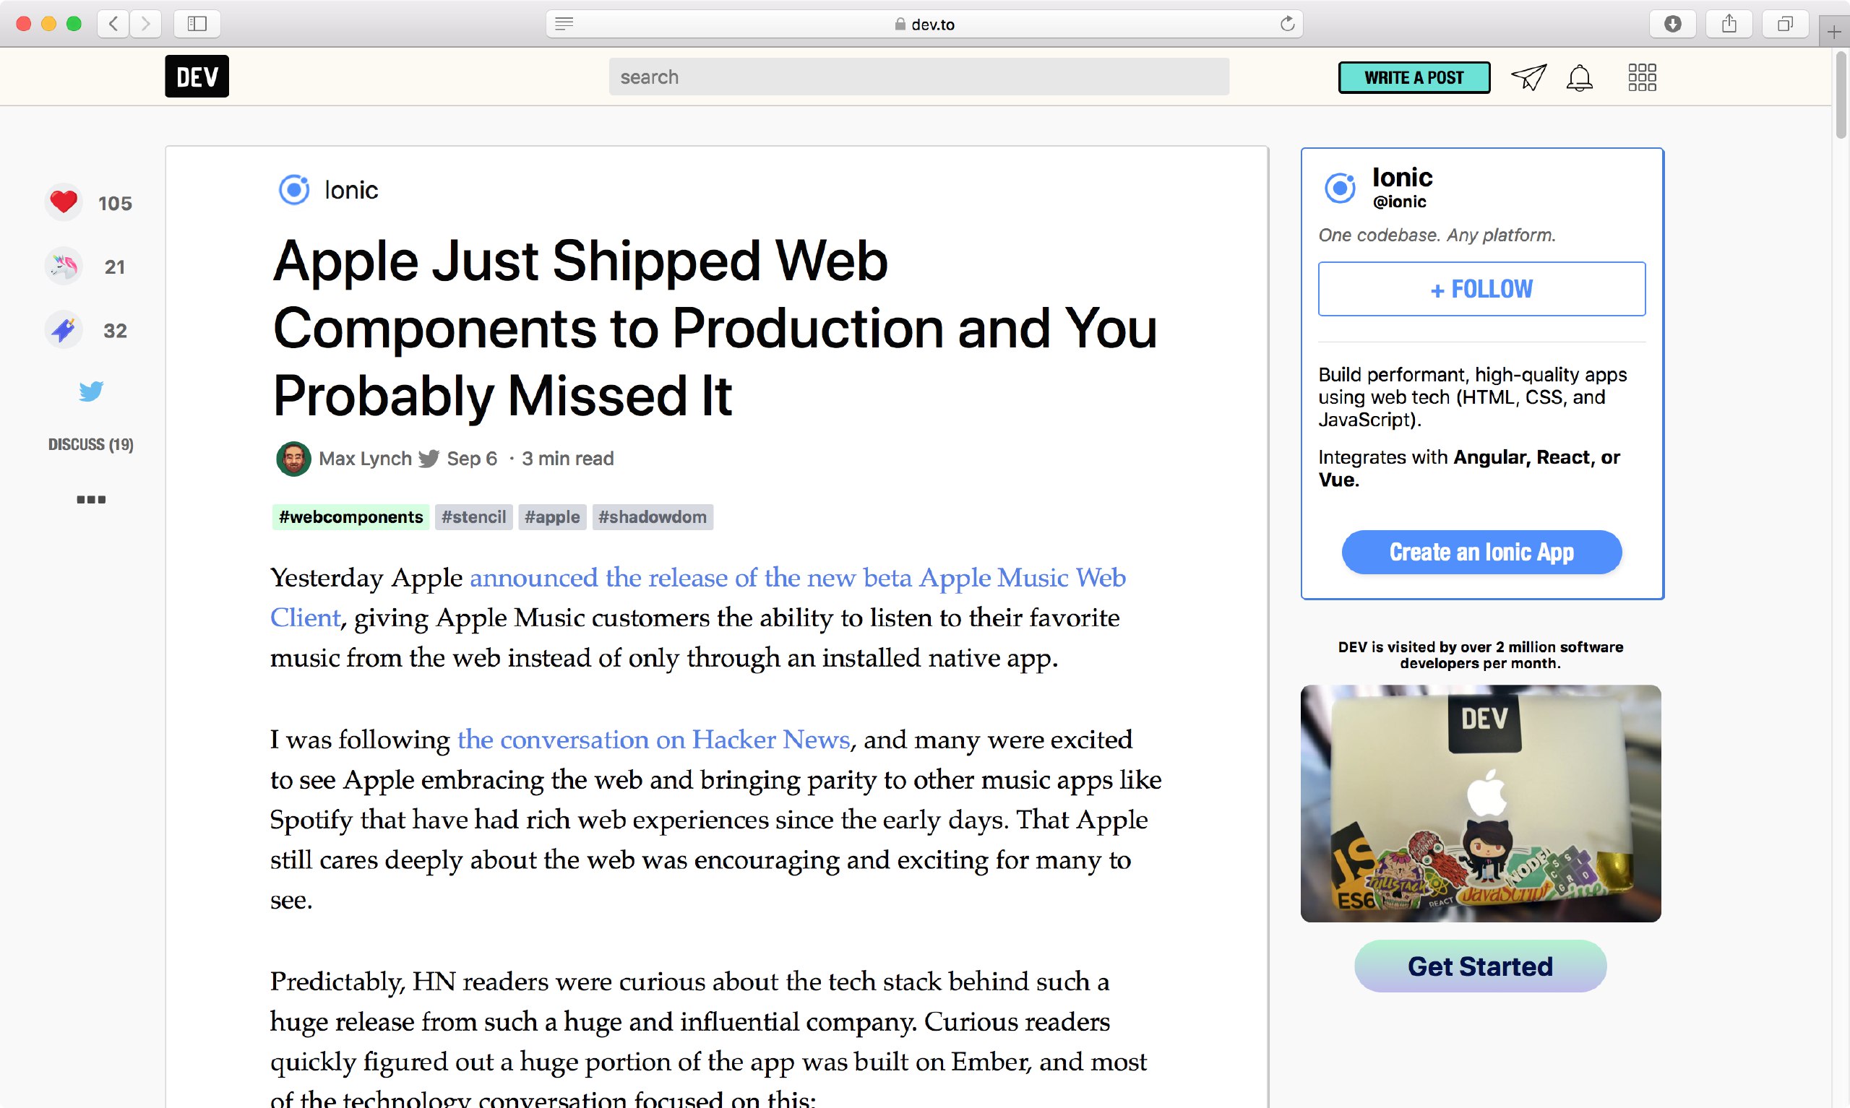Screen dimensions: 1850x1108
Task: Save post with reading list bookmark icon
Action: coord(64,329)
